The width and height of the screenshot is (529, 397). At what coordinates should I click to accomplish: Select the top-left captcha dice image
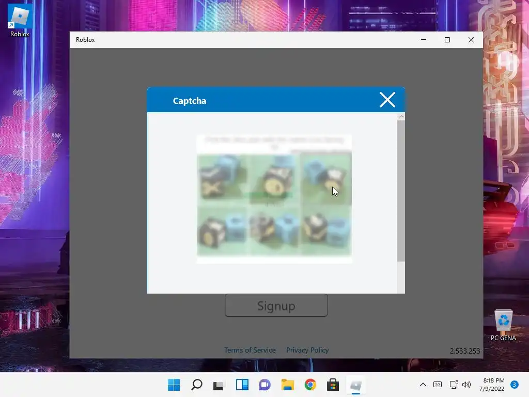pos(222,178)
